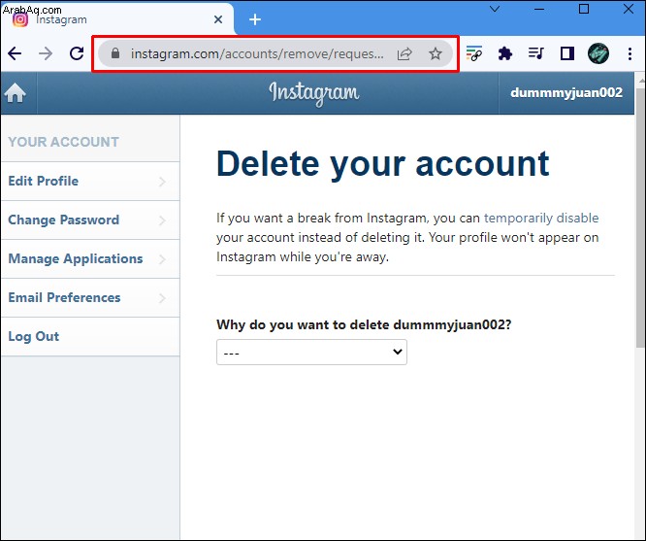Open the reason for deleting dropdown
Viewport: 646px width, 541px height.
tap(311, 352)
